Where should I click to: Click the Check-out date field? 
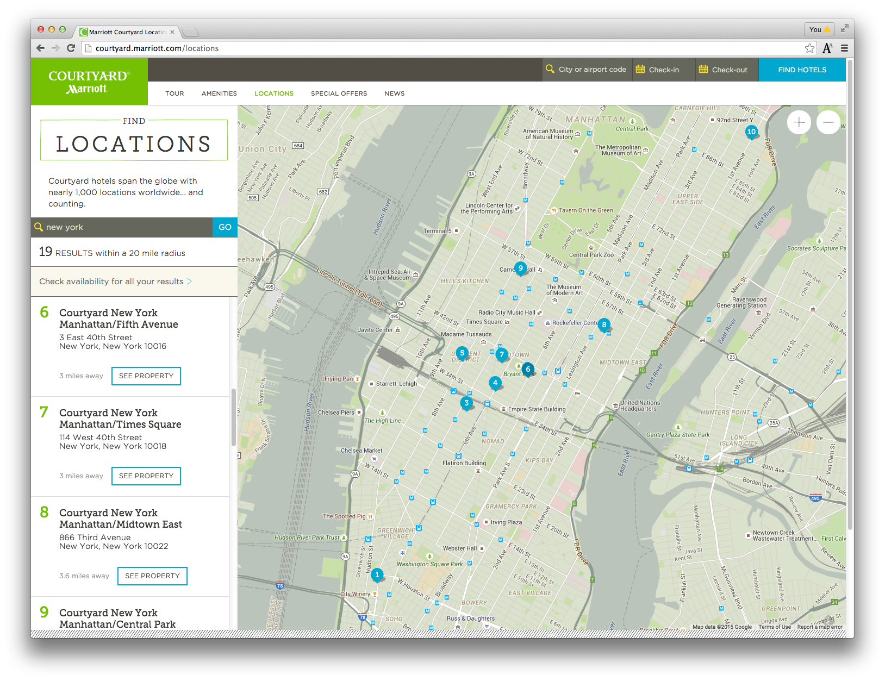click(727, 70)
